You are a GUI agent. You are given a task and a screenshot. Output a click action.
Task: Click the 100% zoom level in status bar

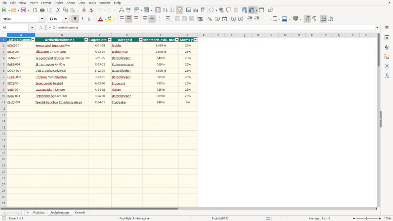[387, 218]
